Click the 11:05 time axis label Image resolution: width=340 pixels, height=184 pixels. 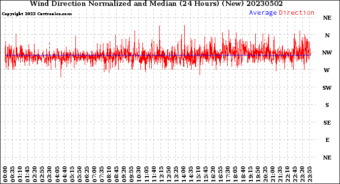point(146,174)
